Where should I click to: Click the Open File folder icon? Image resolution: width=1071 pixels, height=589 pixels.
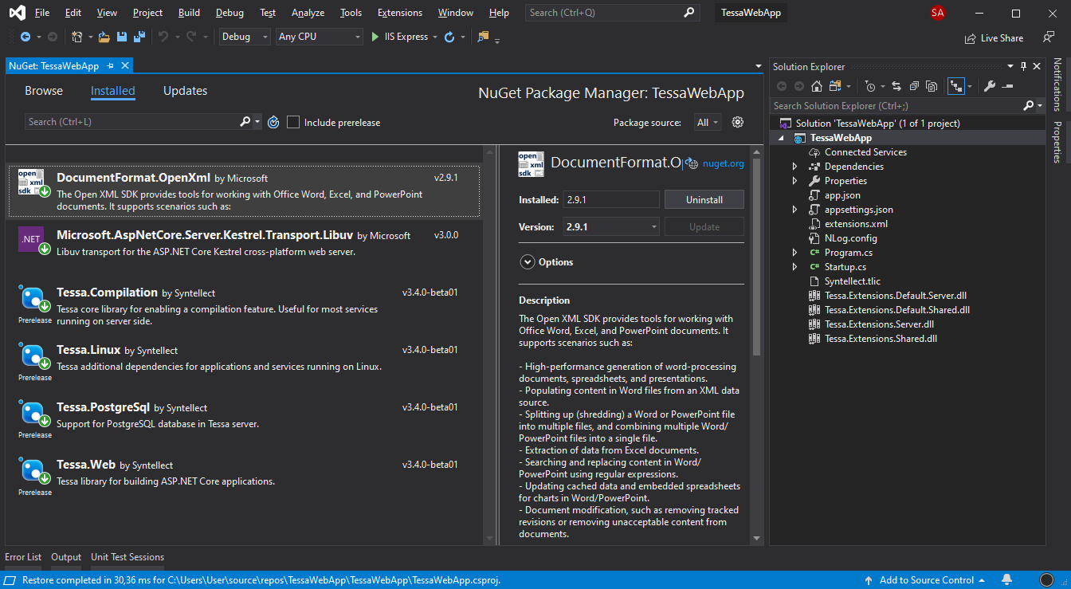(x=104, y=37)
